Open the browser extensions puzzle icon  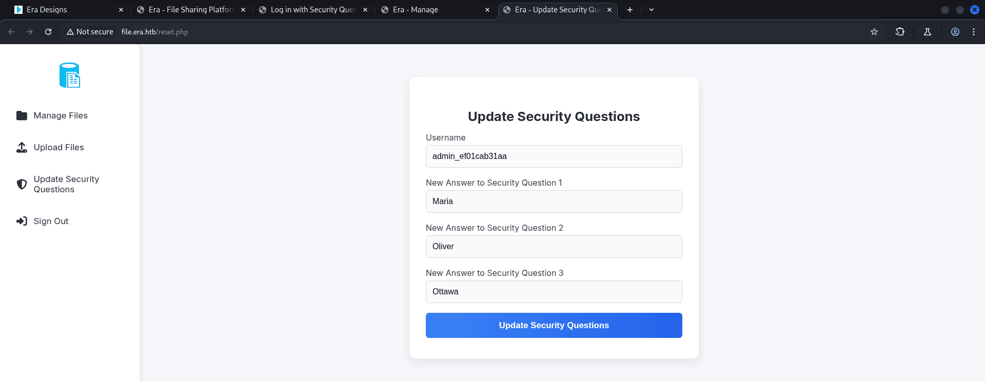[900, 32]
